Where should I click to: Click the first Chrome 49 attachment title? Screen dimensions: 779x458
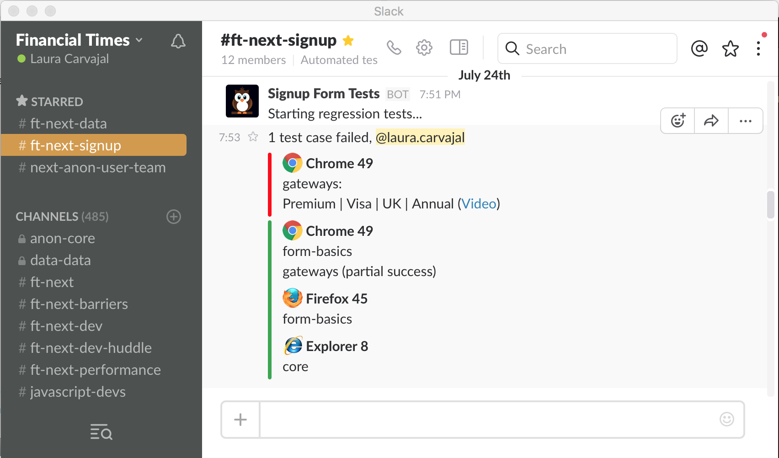[339, 163]
